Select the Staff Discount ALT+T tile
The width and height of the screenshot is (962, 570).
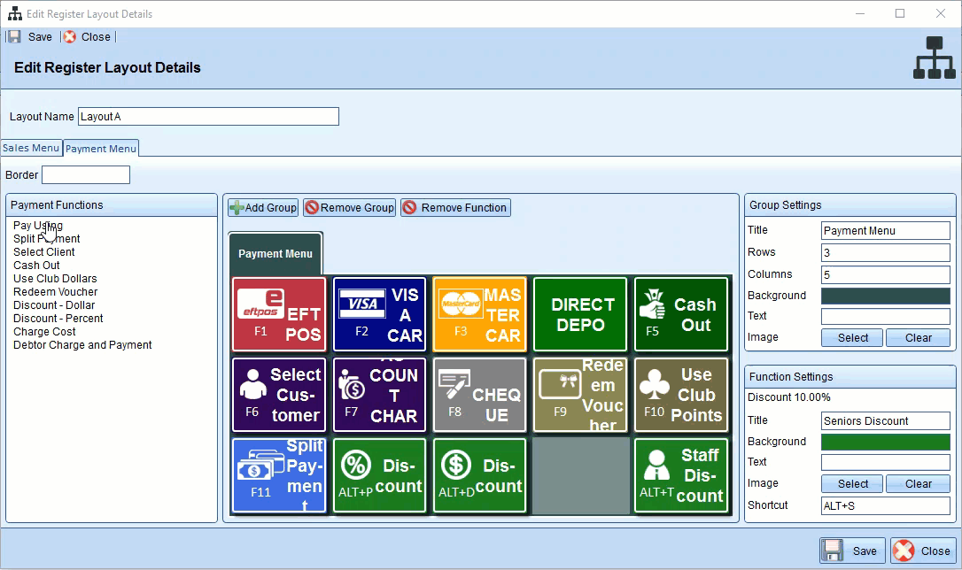point(681,475)
